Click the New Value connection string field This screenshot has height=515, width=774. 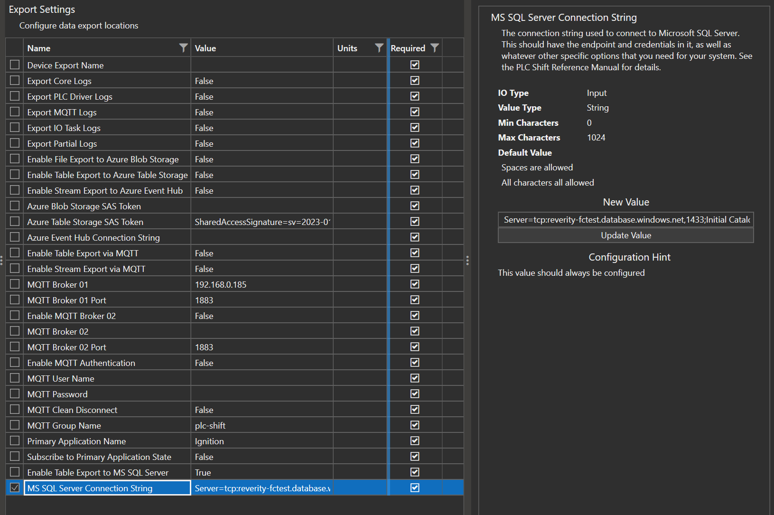pyautogui.click(x=625, y=220)
